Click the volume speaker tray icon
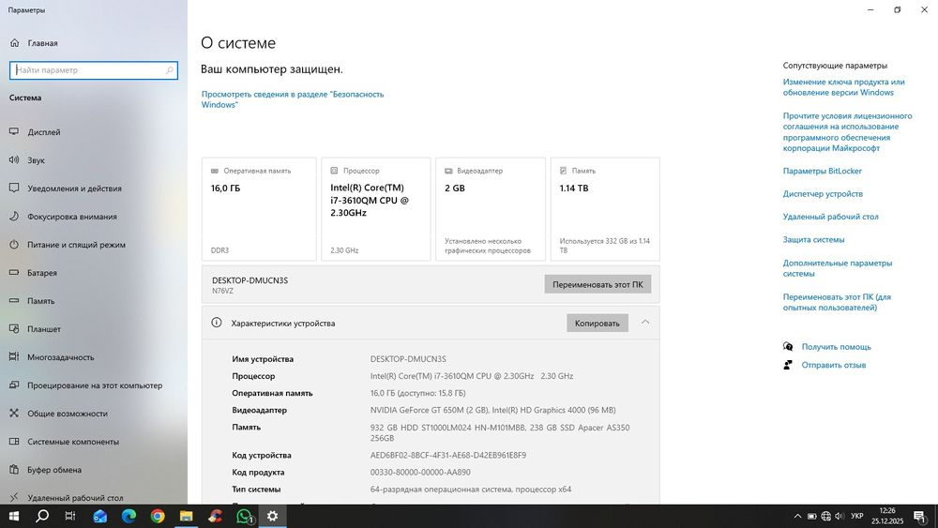The height and width of the screenshot is (528, 938). click(840, 516)
